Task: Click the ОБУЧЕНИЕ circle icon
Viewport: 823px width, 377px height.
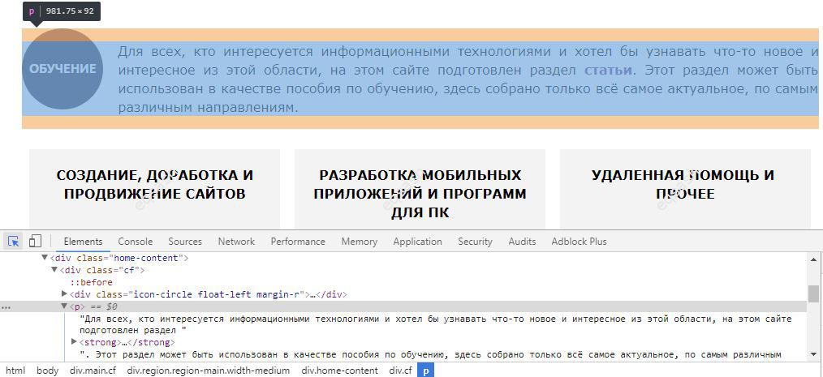Action: 62,69
